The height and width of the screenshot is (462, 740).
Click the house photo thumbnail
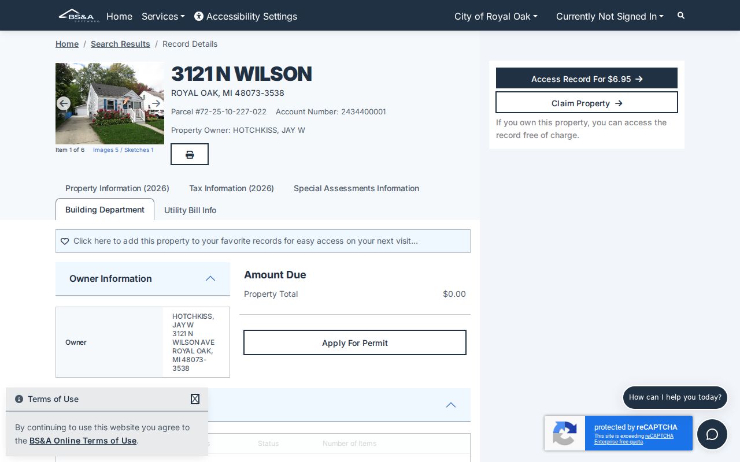[110, 103]
